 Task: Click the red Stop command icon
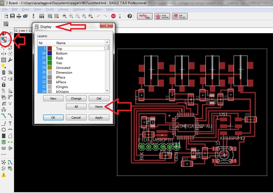pyautogui.click(x=113, y=16)
